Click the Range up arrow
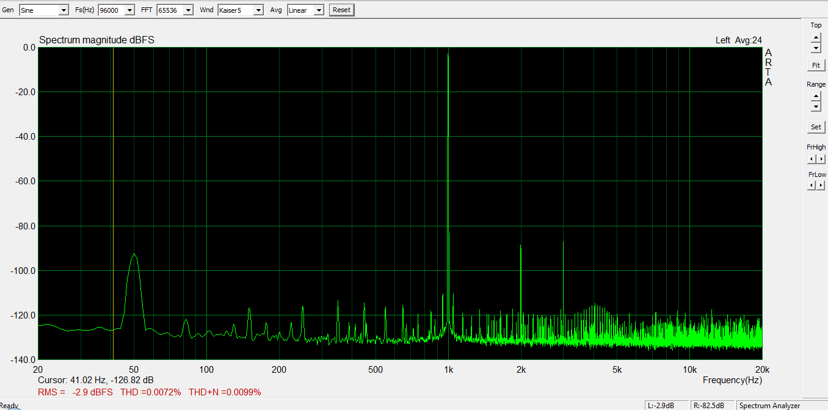Image resolution: width=828 pixels, height=410 pixels. click(816, 96)
